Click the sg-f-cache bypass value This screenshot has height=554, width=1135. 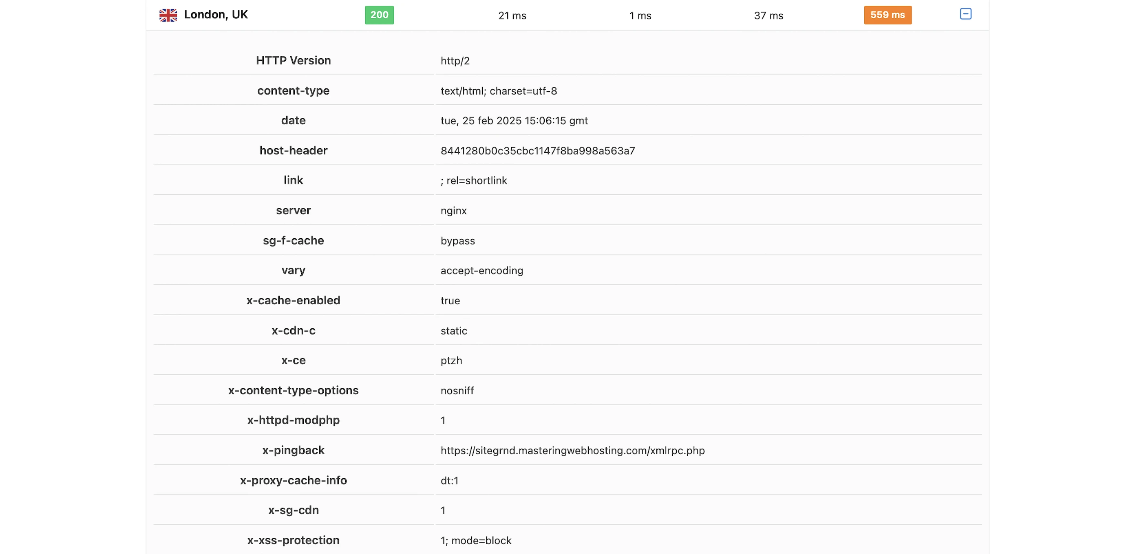tap(458, 241)
